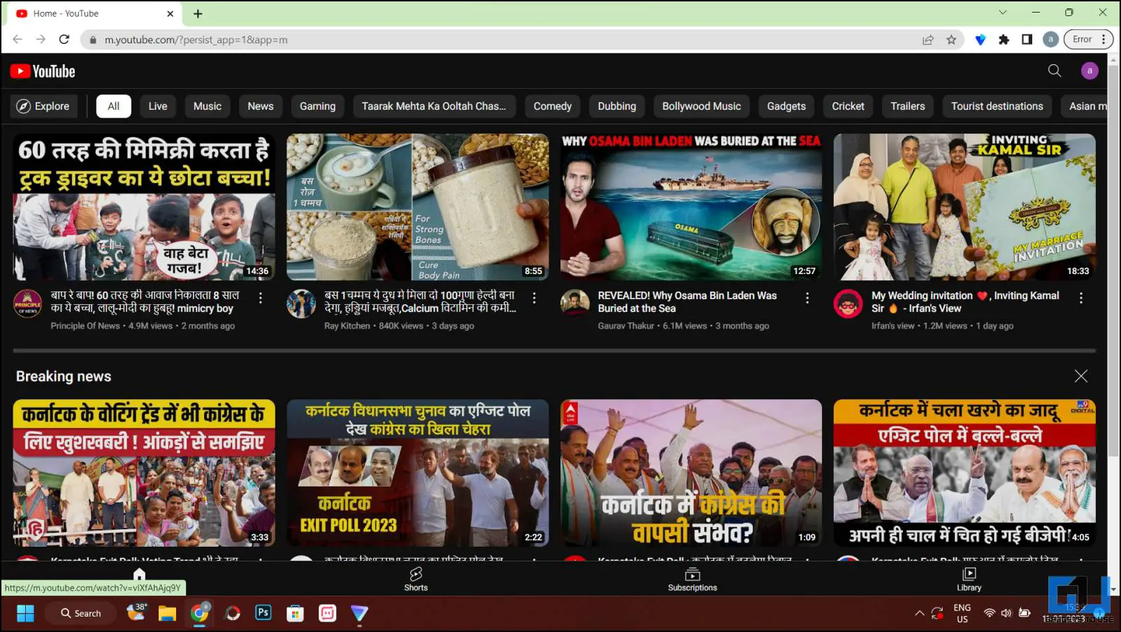Viewport: 1121px width, 632px height.
Task: Go back in Chrome
Action: point(17,40)
